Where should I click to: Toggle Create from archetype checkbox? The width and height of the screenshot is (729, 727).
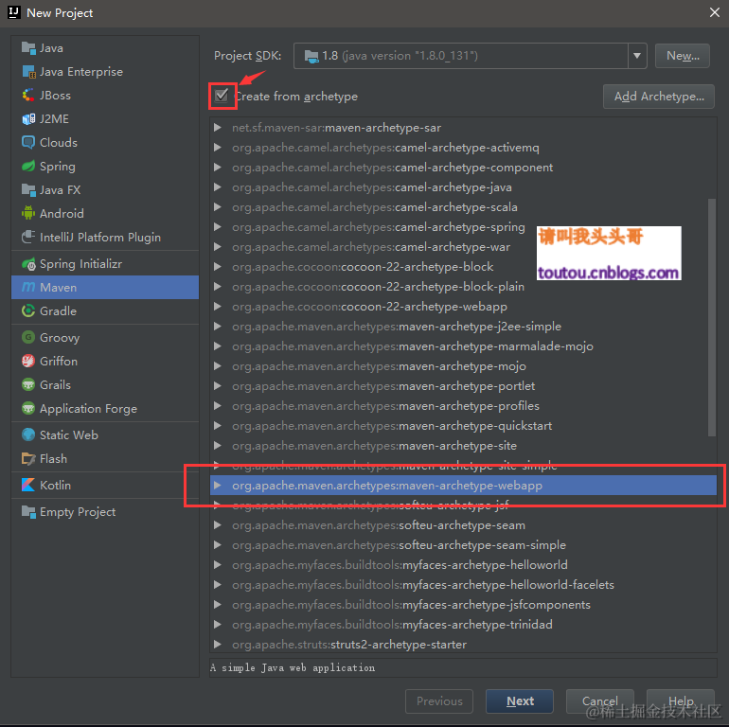click(222, 96)
